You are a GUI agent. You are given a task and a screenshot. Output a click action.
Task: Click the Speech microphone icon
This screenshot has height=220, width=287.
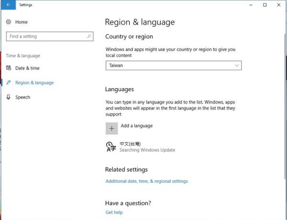click(x=9, y=97)
